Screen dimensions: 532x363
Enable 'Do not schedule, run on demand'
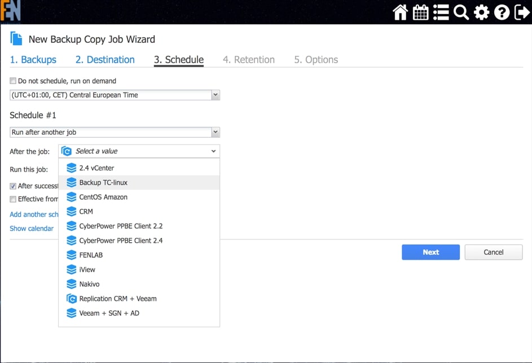(13, 81)
